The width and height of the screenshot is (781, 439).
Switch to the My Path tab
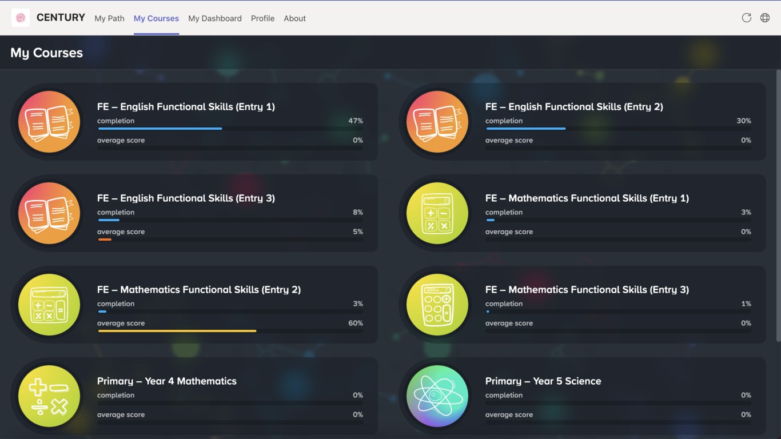[x=109, y=18]
